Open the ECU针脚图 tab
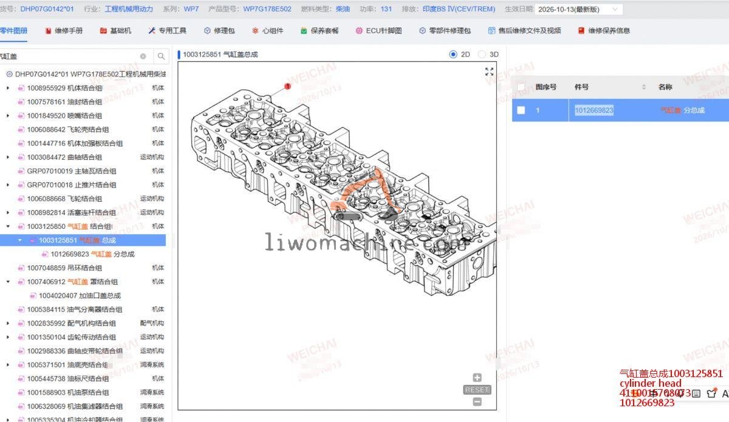729x422 pixels. click(378, 30)
